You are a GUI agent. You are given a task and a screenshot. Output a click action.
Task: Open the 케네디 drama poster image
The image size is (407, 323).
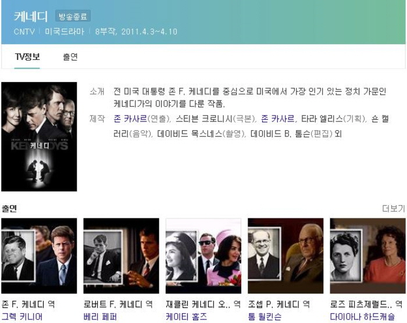coord(39,137)
